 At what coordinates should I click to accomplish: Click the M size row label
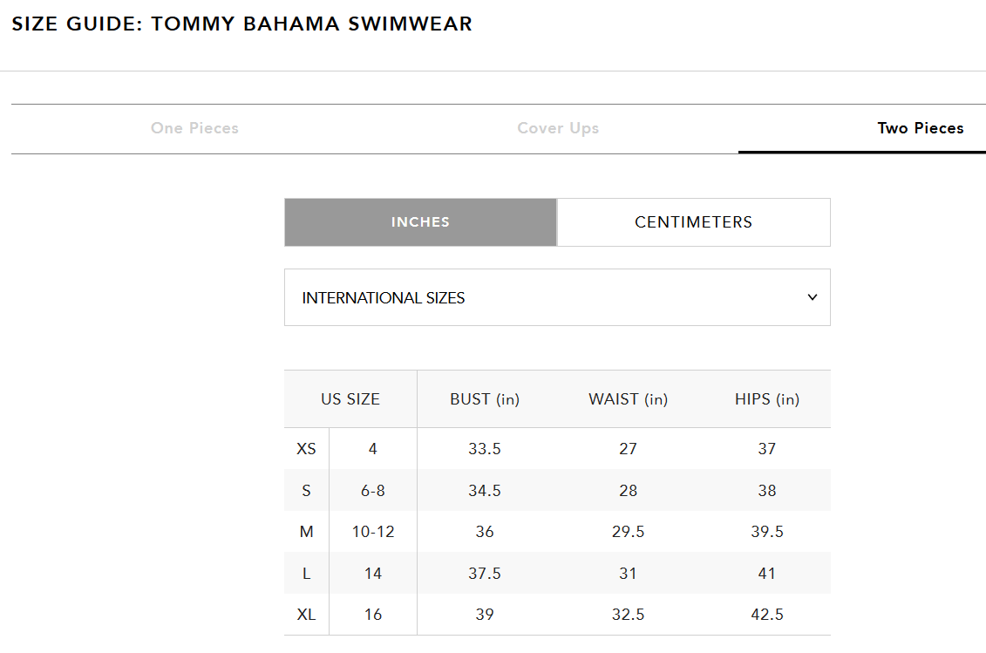coord(306,532)
